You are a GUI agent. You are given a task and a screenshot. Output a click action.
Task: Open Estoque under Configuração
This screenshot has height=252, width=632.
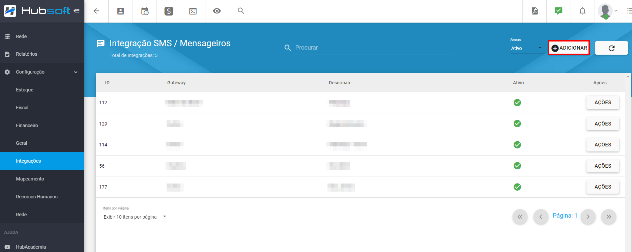tap(42, 90)
